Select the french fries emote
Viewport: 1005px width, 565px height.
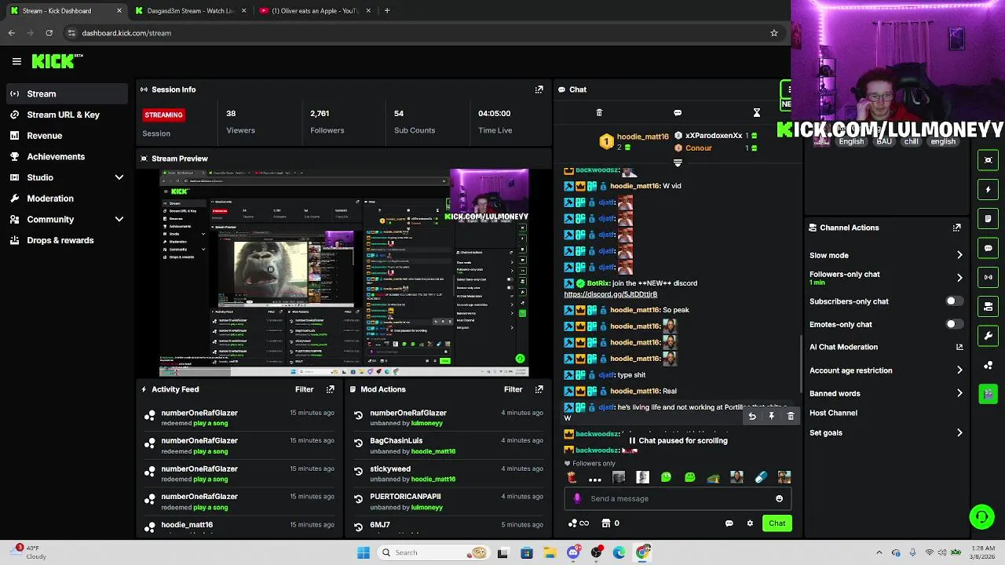point(572,477)
